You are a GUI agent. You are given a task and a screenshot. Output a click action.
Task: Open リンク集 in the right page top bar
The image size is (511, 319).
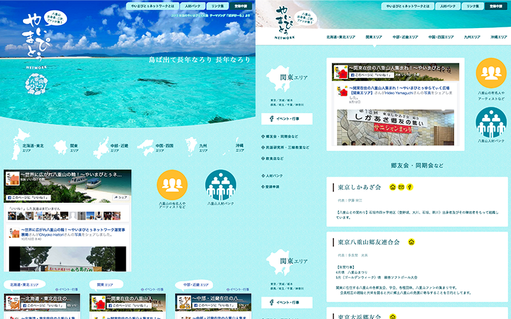tap(473, 6)
